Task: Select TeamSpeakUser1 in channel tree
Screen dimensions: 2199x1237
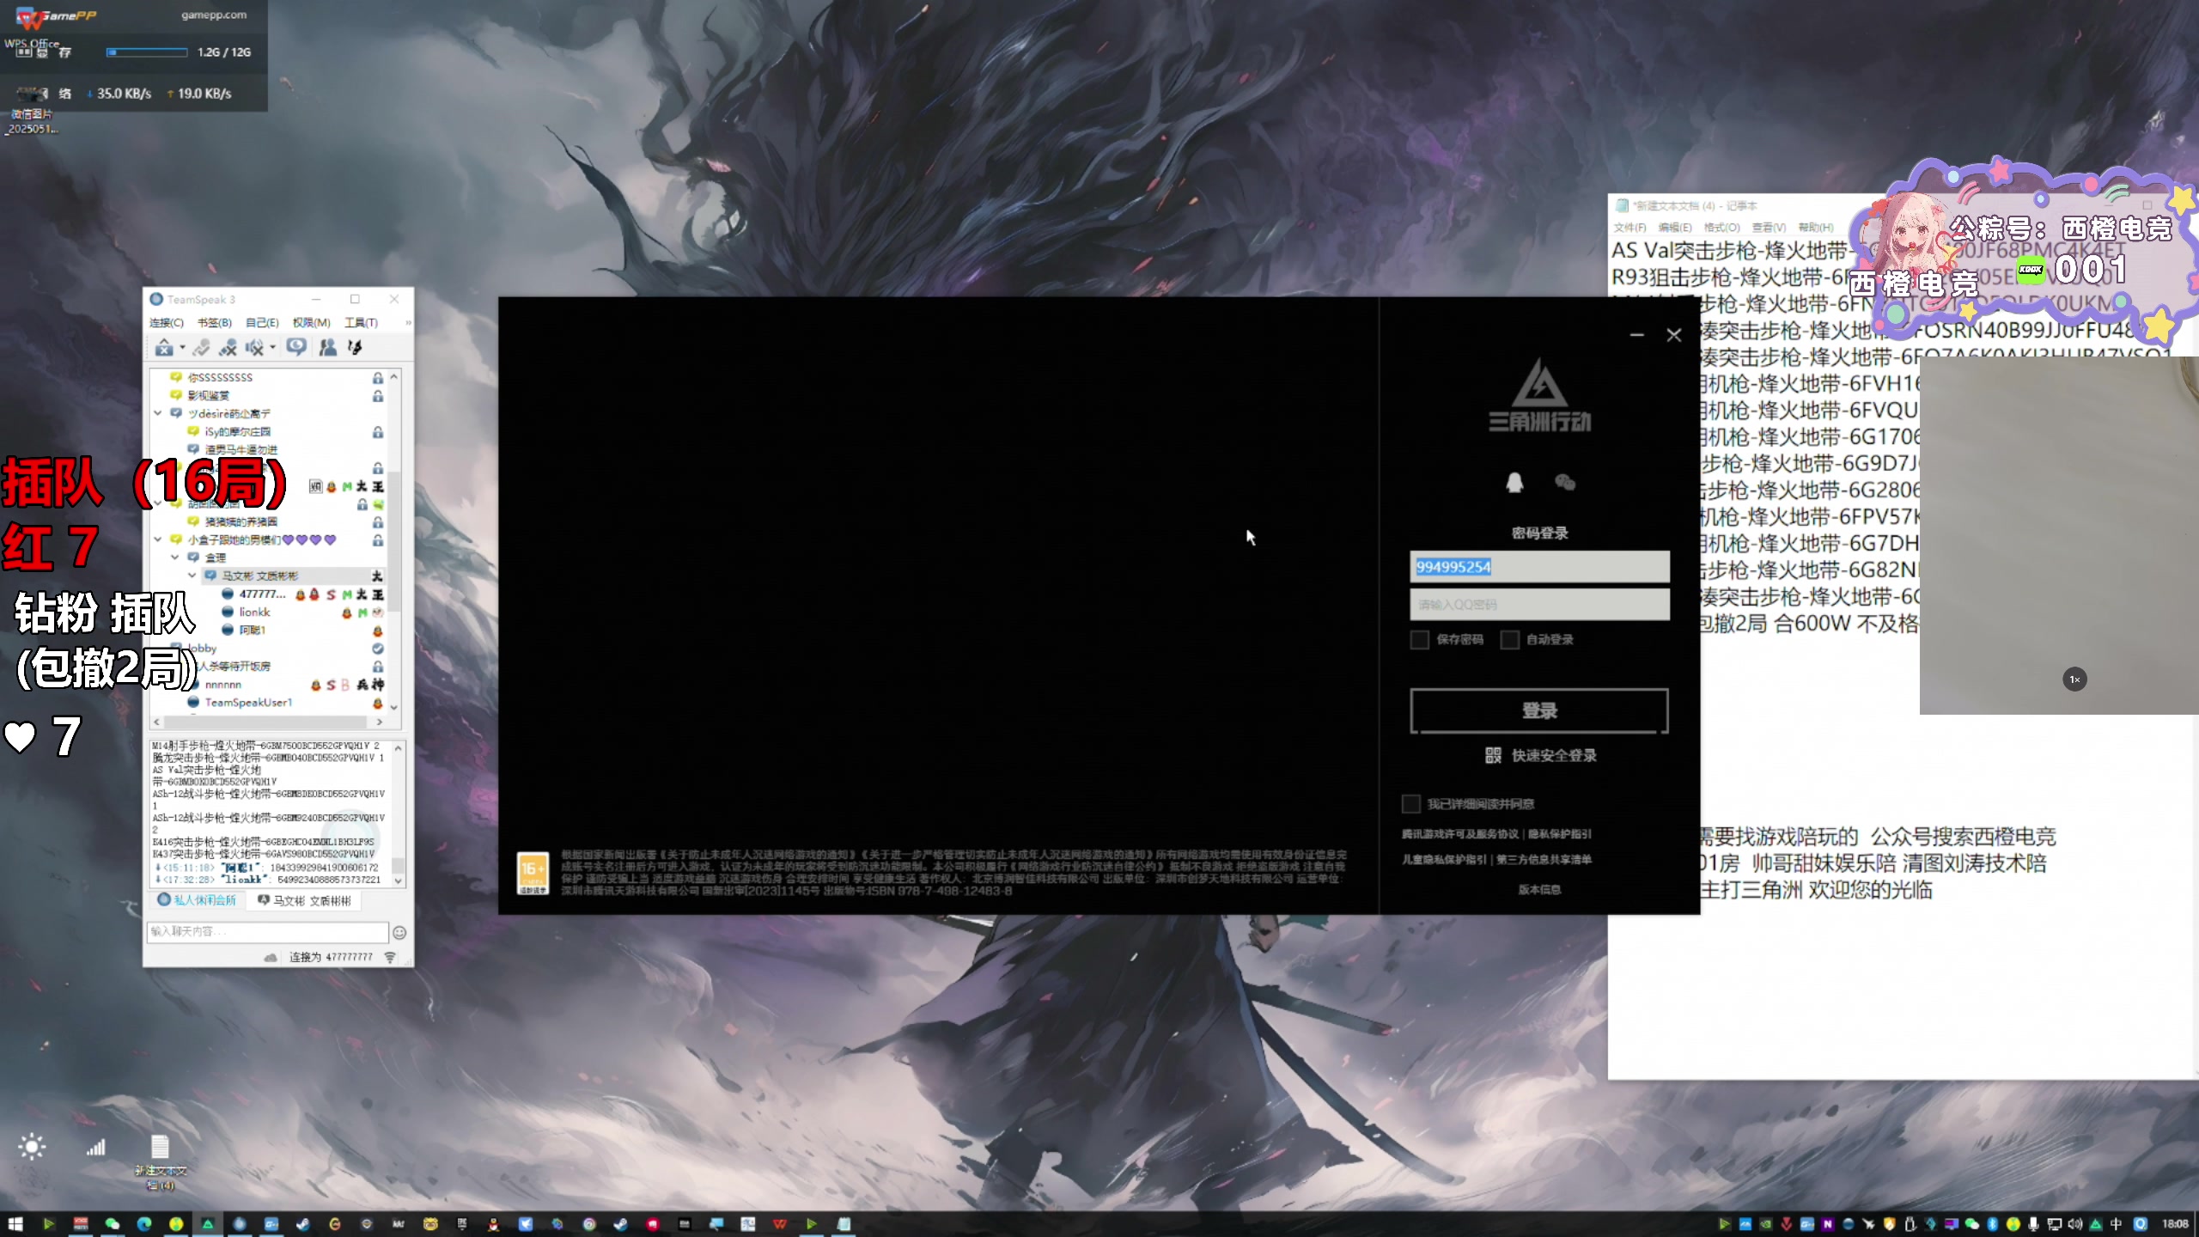Action: coord(248,703)
